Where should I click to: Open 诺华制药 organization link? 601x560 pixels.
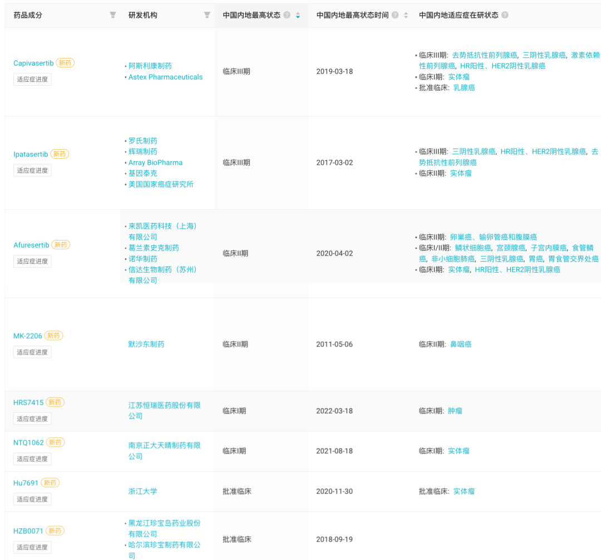142,259
